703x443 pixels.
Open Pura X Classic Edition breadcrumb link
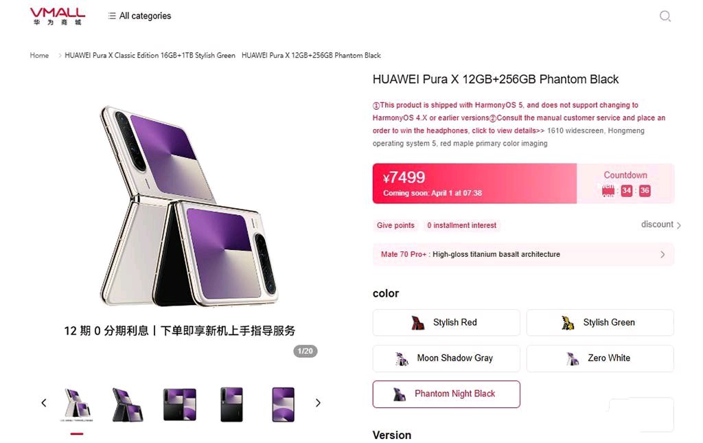pyautogui.click(x=150, y=55)
